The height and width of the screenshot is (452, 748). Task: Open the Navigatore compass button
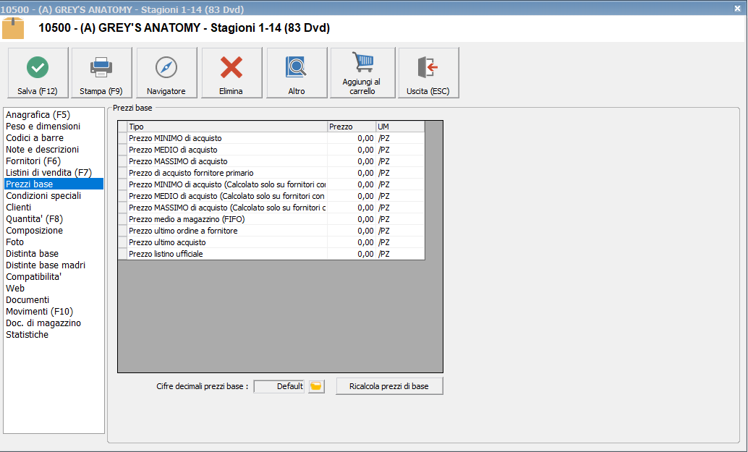166,73
